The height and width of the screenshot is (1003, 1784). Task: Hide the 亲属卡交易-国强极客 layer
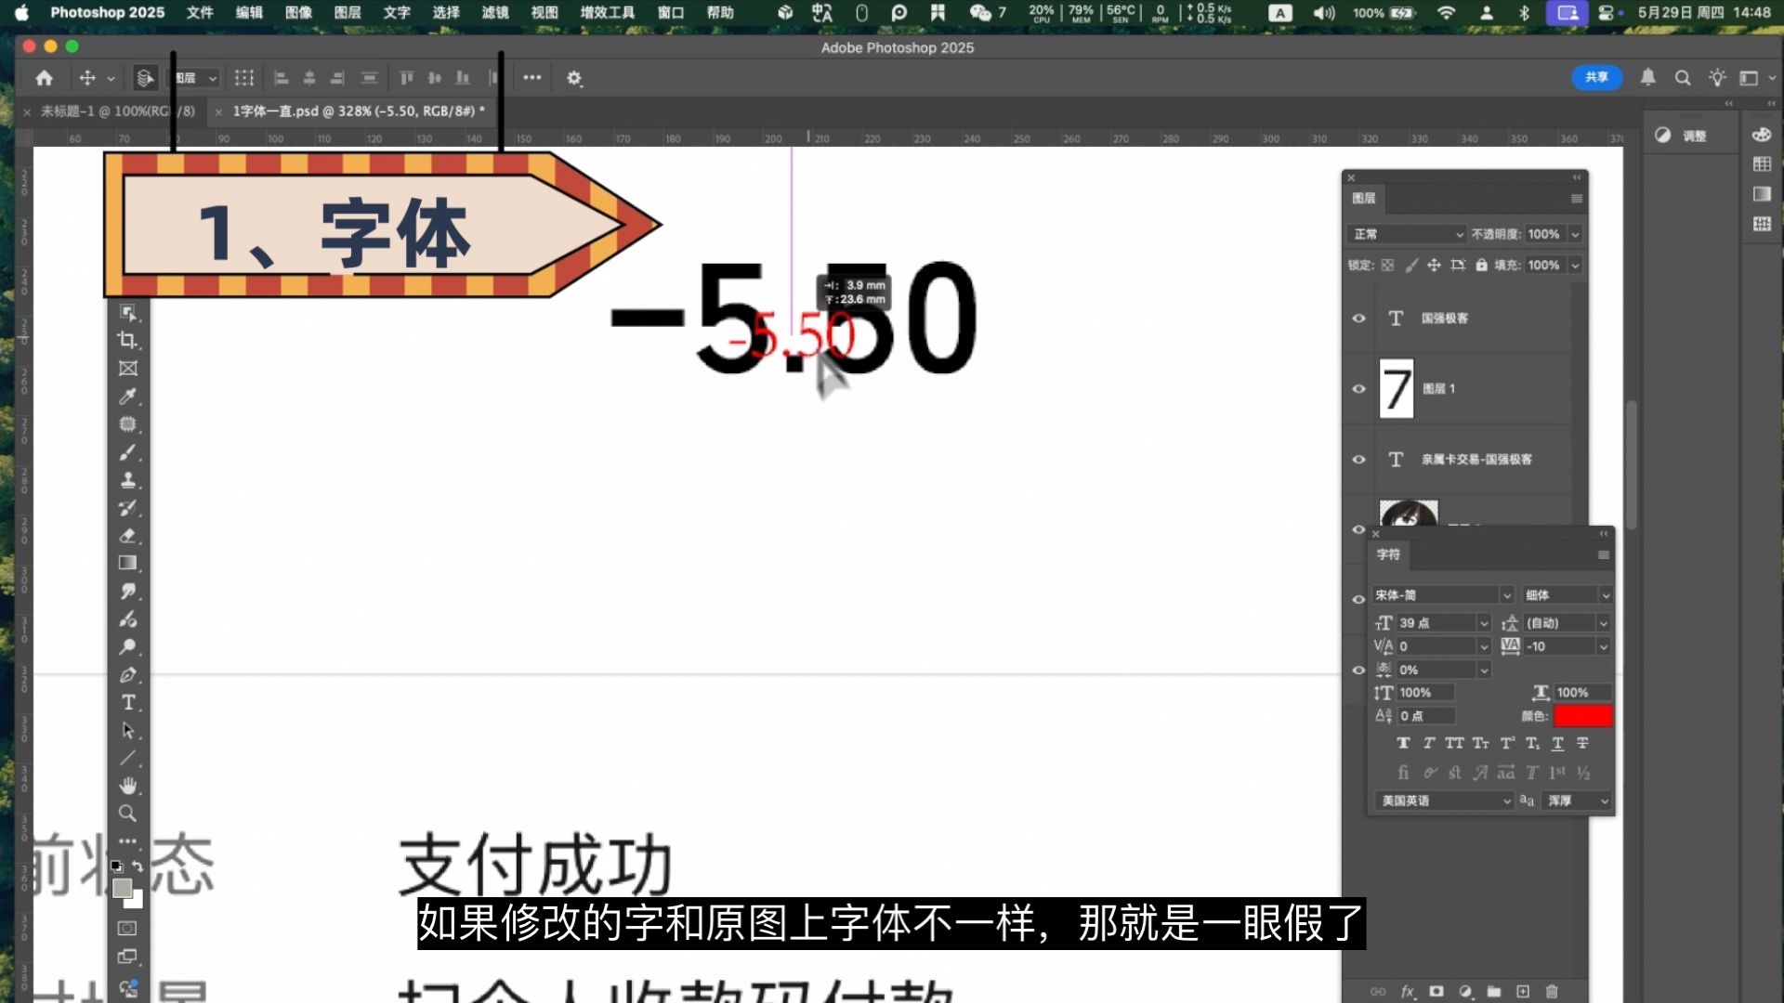[x=1358, y=460]
